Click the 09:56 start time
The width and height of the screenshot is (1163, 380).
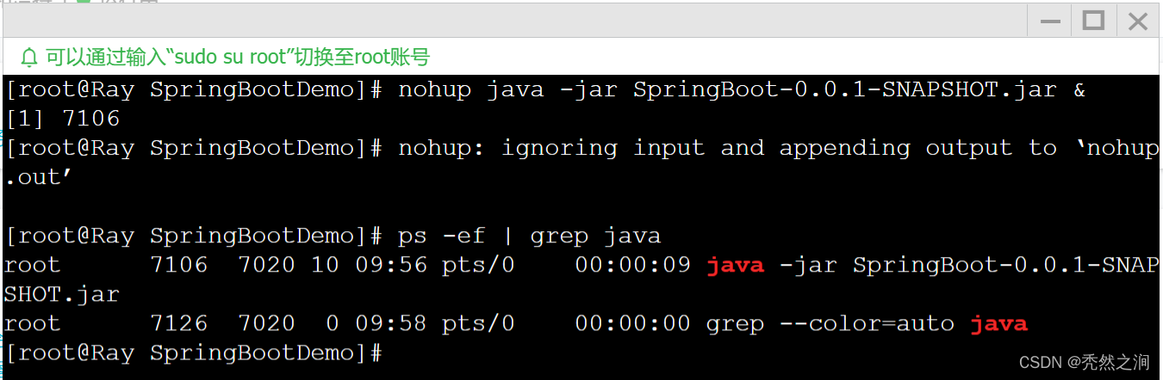(391, 265)
